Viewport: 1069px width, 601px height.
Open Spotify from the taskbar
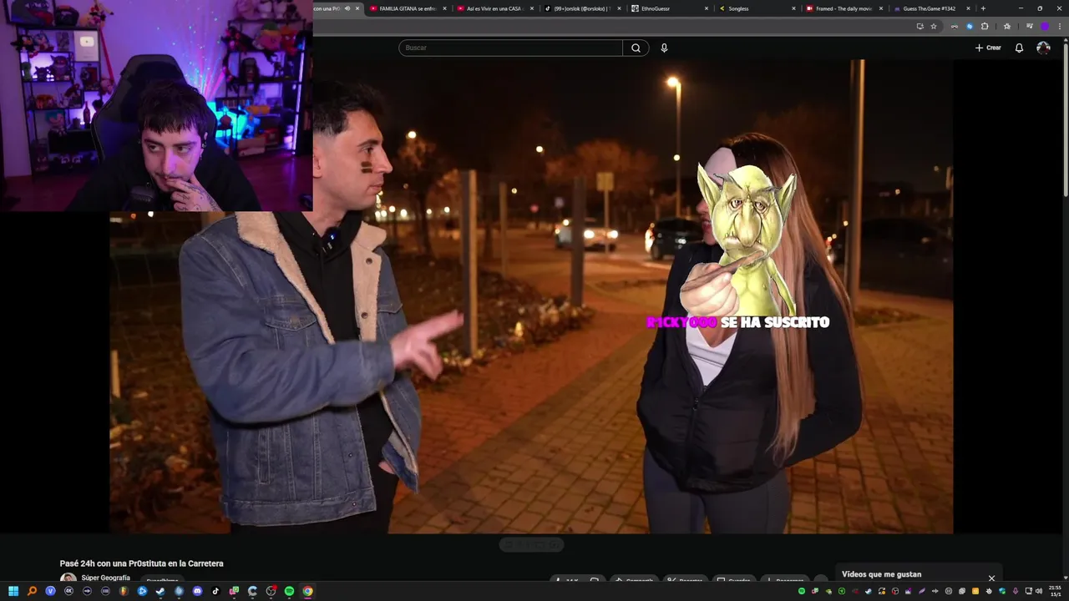289,591
